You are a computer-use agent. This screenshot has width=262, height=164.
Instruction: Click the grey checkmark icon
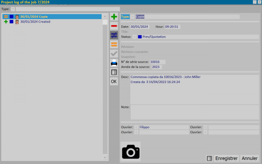click(x=114, y=54)
